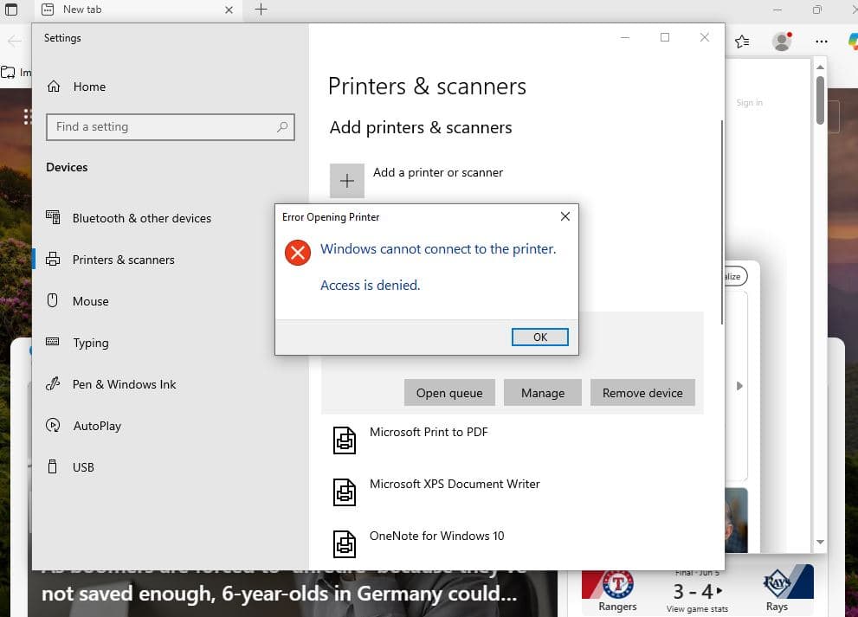Screen dimensions: 858x617
Task: Select Printers & scanners in sidebar
Action: click(x=123, y=260)
